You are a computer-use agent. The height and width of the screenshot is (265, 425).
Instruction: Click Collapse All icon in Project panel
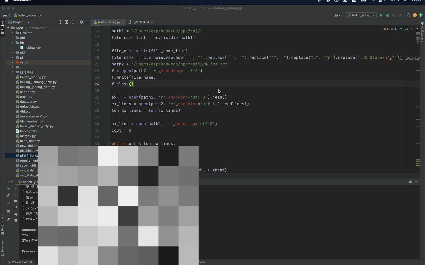73,22
